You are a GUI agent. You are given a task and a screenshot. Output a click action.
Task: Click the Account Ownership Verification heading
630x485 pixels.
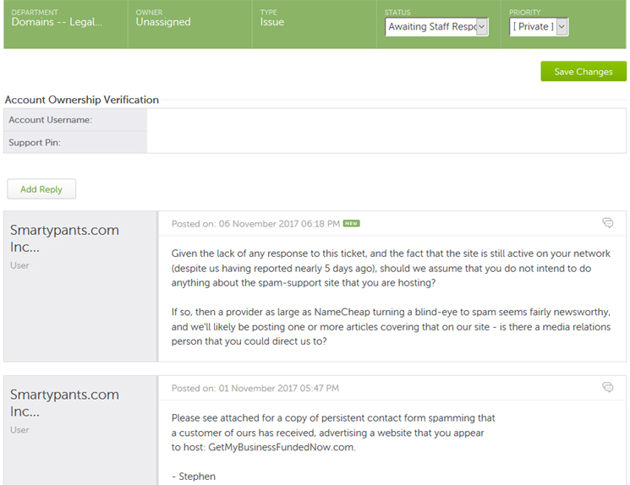(82, 100)
